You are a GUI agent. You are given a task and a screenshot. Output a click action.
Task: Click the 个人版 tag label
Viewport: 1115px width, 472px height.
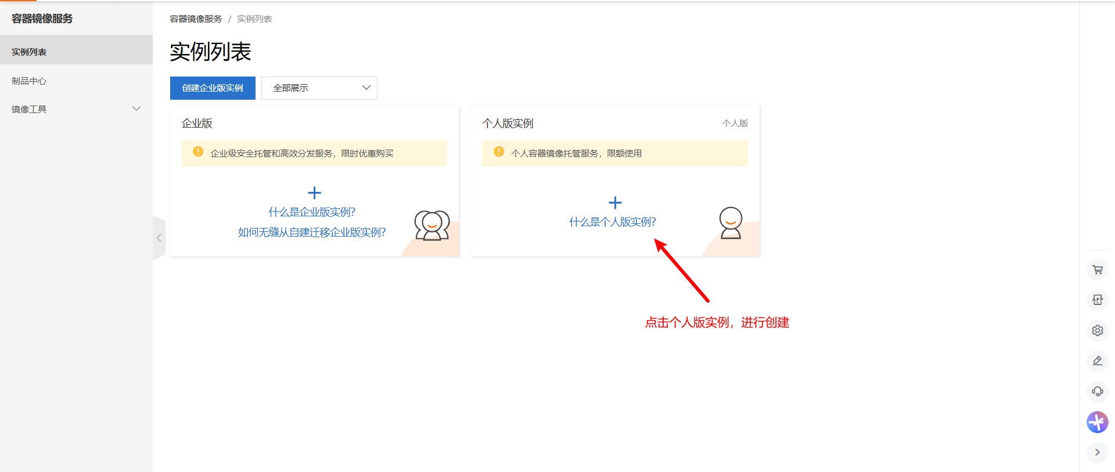coord(735,124)
